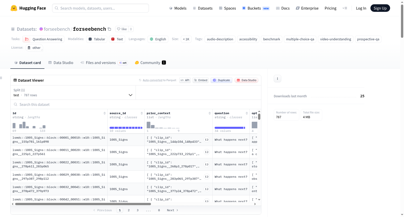
Task: Switch to the Dataset card tab
Action: pos(27,63)
